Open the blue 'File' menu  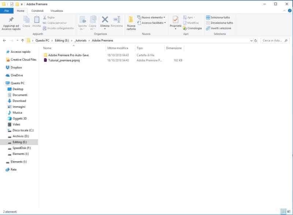[6, 11]
